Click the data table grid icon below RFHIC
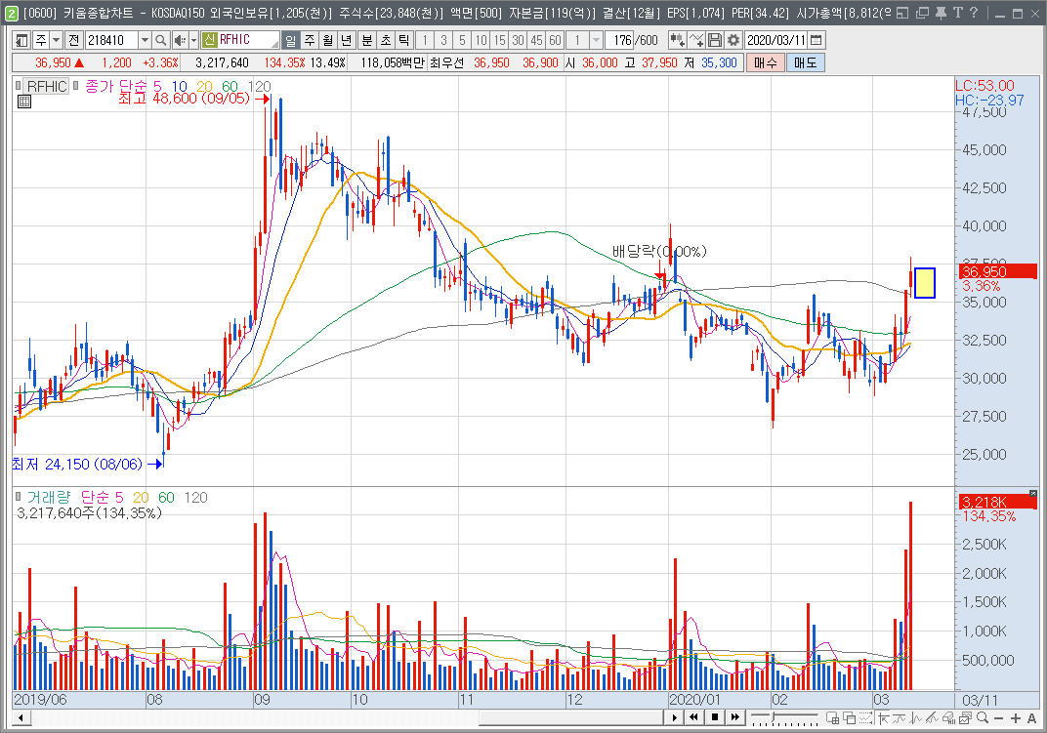The width and height of the screenshot is (1047, 733). tap(24, 102)
